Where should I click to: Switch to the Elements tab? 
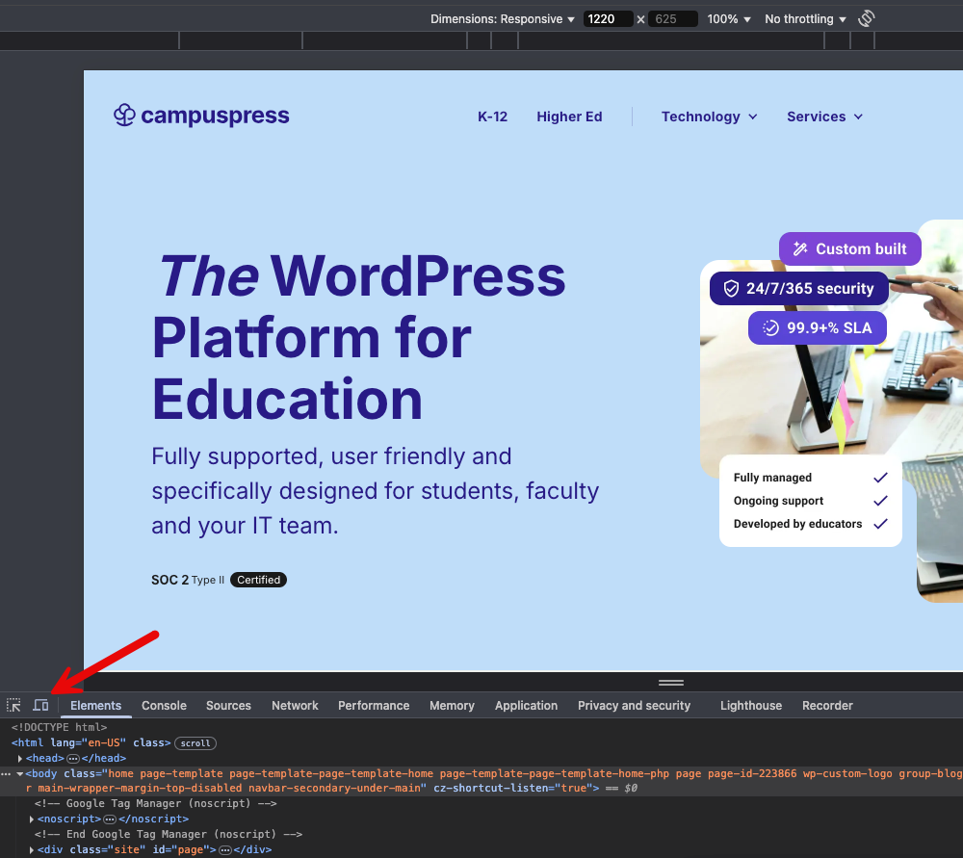click(95, 706)
